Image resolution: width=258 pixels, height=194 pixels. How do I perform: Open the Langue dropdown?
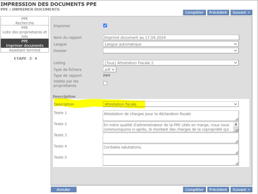tap(171, 44)
